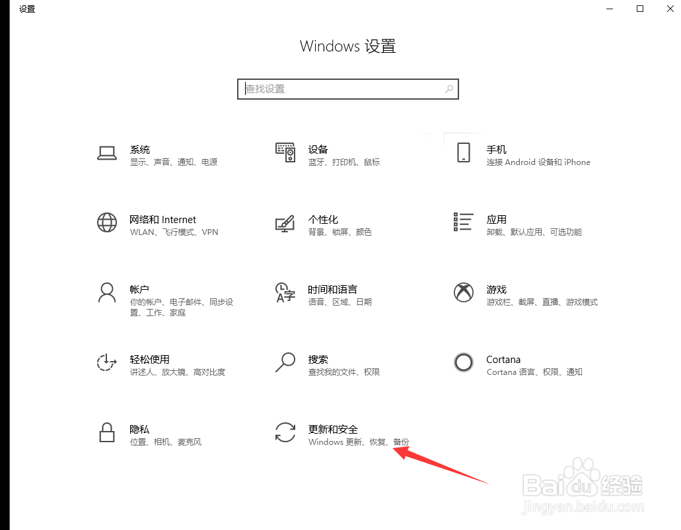Click the 应用 list icon
Image resolution: width=681 pixels, height=530 pixels.
[464, 222]
